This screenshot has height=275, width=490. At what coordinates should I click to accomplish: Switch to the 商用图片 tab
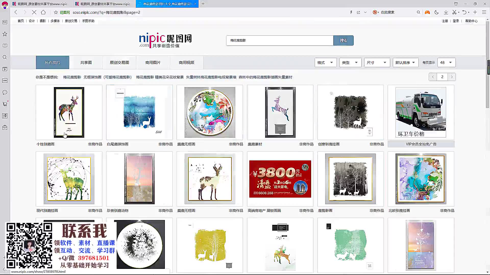153,62
